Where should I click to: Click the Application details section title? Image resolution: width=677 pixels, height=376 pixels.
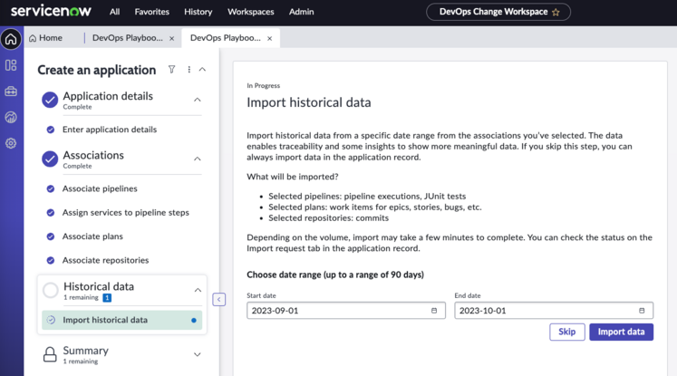click(x=108, y=96)
